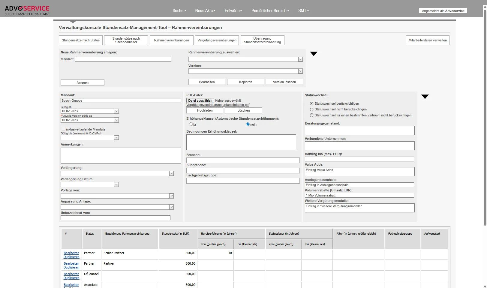Collapse the Statuswechsel section triangle

[x=425, y=97]
